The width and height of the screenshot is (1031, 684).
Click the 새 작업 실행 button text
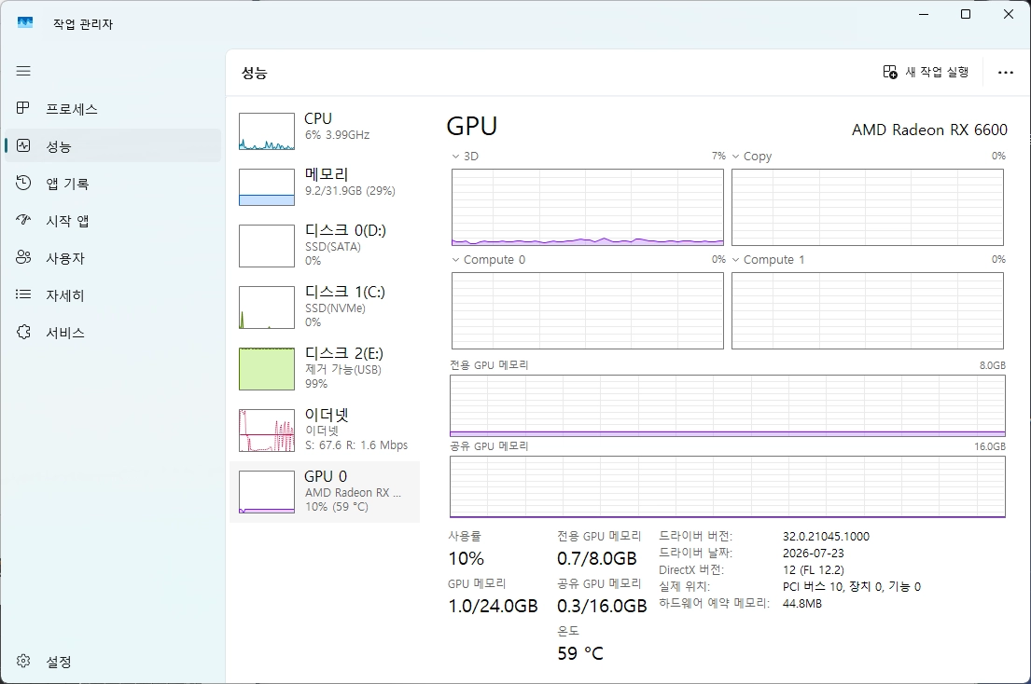[937, 72]
